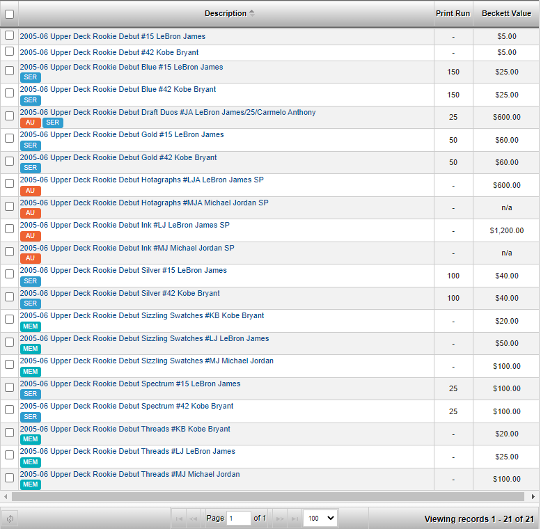Click SER badge under Blue #15 LeBron James
This screenshot has height=529, width=541.
31,77
